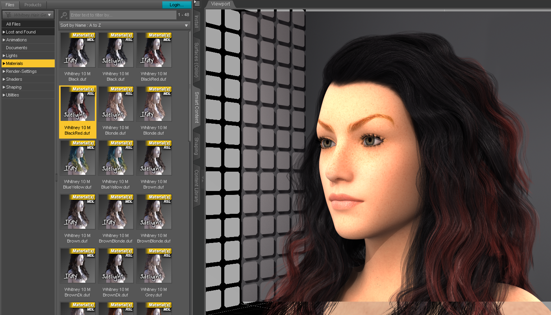Select the 3delight BrownBlonde.duf thumbnail

point(154,212)
